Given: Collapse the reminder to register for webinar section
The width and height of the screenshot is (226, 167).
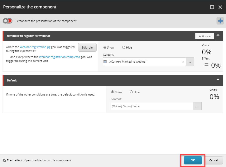Looking at the screenshot, I should (218, 35).
